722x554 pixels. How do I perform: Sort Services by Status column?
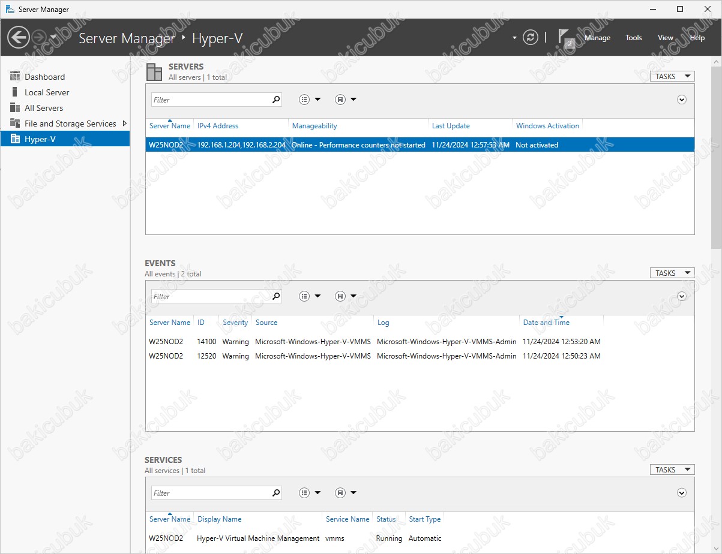coord(386,519)
